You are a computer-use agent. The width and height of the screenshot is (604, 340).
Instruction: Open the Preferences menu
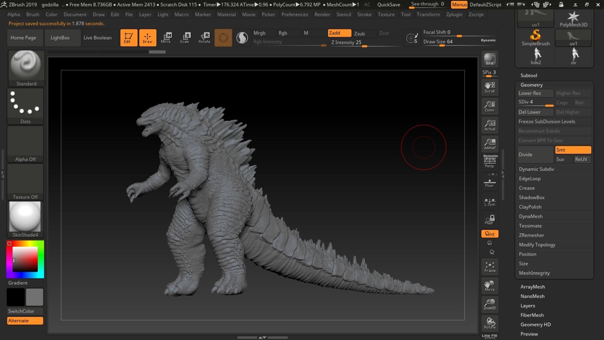coord(295,14)
